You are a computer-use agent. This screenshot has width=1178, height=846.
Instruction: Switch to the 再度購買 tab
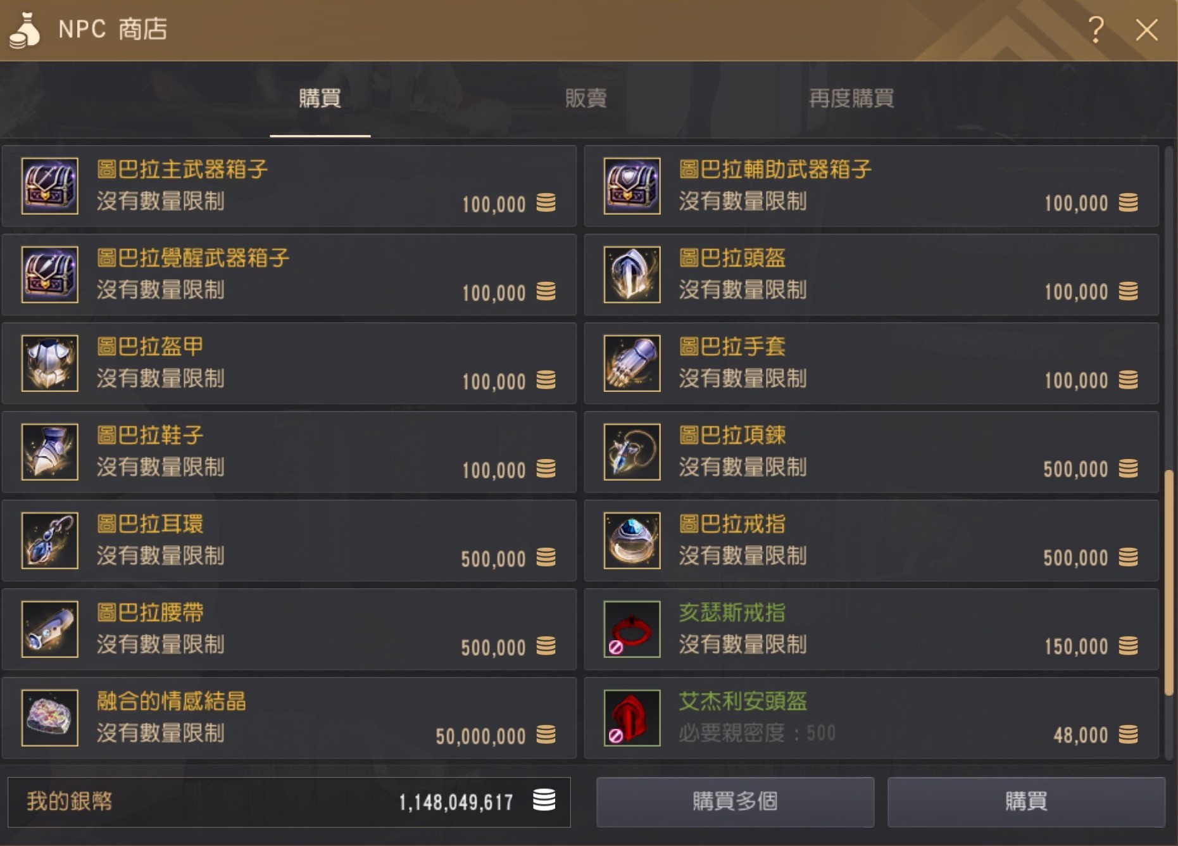point(852,99)
